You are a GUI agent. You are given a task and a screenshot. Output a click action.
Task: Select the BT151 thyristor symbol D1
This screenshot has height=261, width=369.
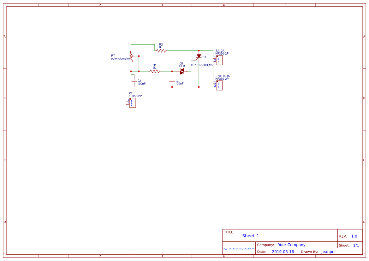pos(199,56)
